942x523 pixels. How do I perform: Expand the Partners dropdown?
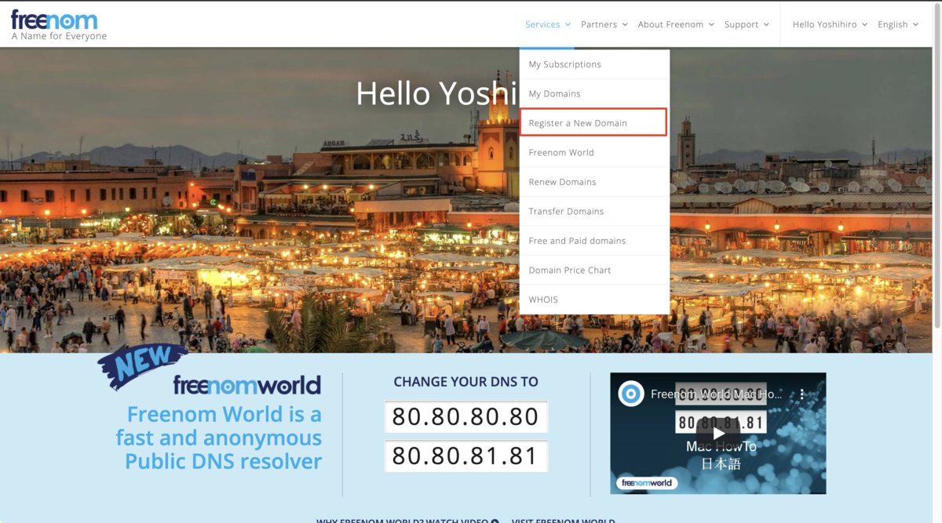click(604, 24)
